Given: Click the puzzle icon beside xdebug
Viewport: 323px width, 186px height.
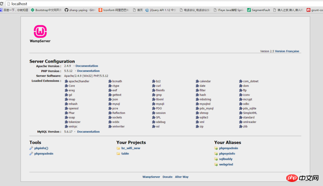Looking at the screenshot, I should click(154, 122).
